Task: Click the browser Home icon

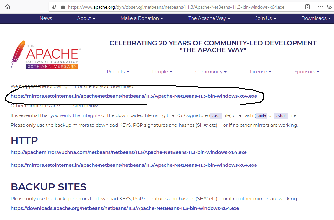Action: [x=8, y=7]
